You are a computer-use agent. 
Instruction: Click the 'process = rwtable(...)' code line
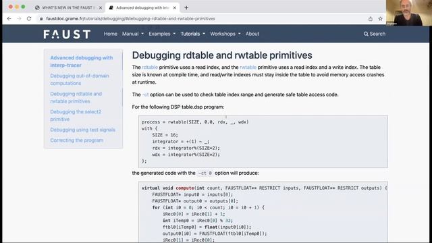[195, 122]
